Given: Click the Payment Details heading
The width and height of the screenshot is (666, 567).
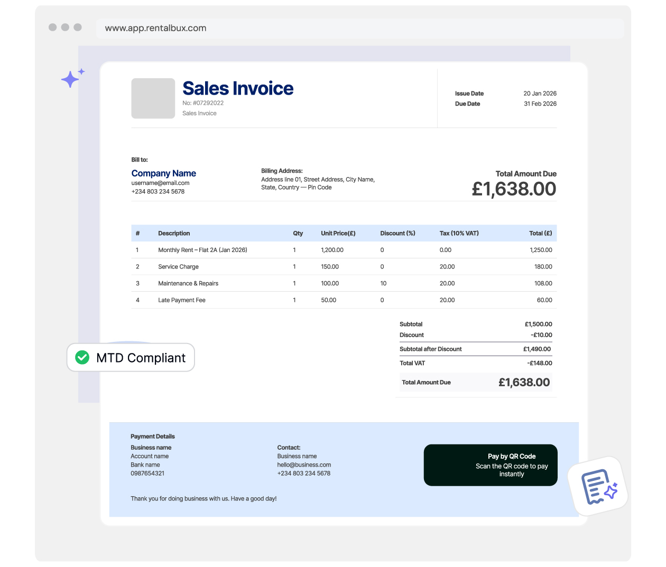Looking at the screenshot, I should [x=153, y=436].
